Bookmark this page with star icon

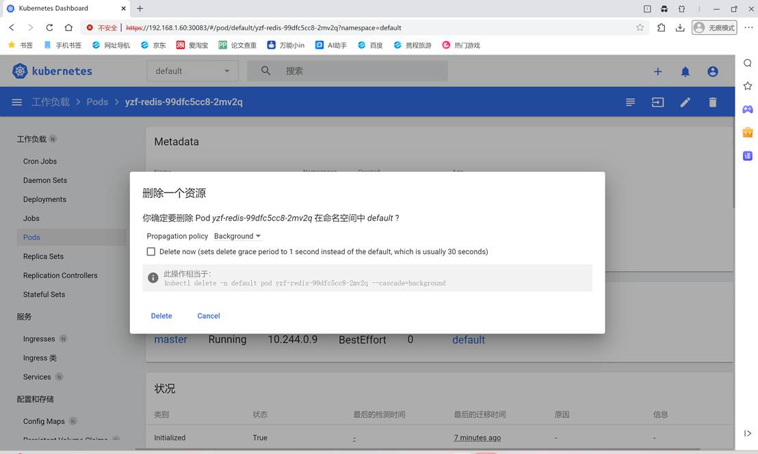(640, 27)
